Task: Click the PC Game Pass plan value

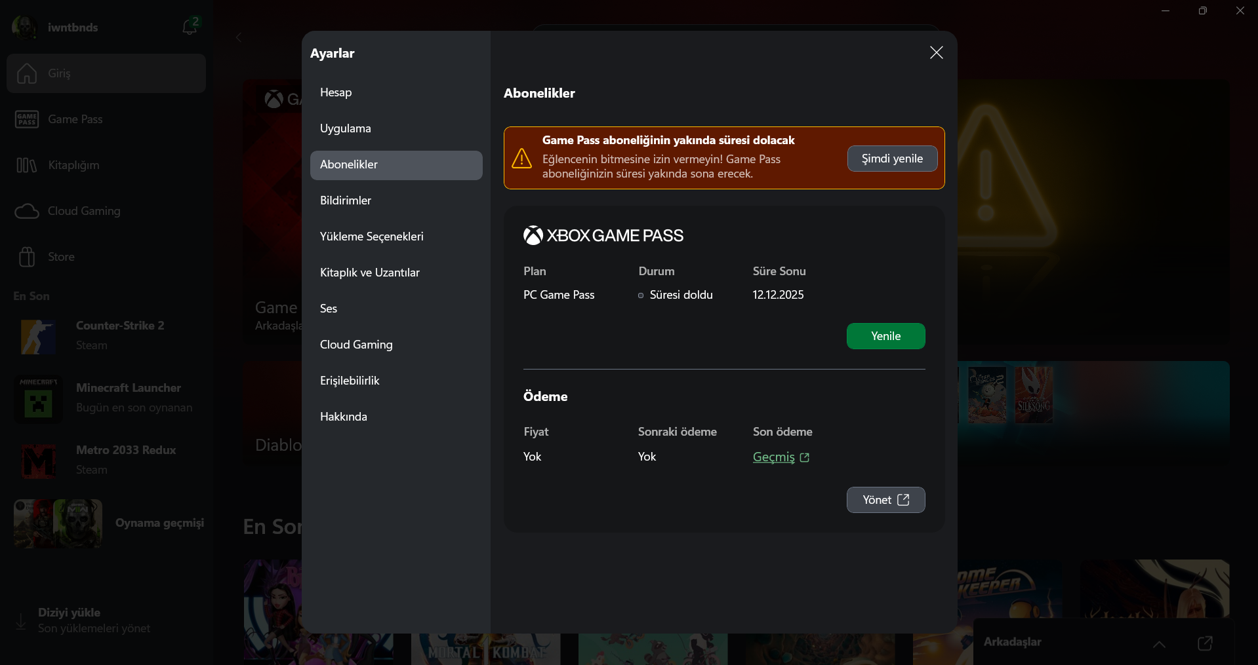Action: (559, 295)
